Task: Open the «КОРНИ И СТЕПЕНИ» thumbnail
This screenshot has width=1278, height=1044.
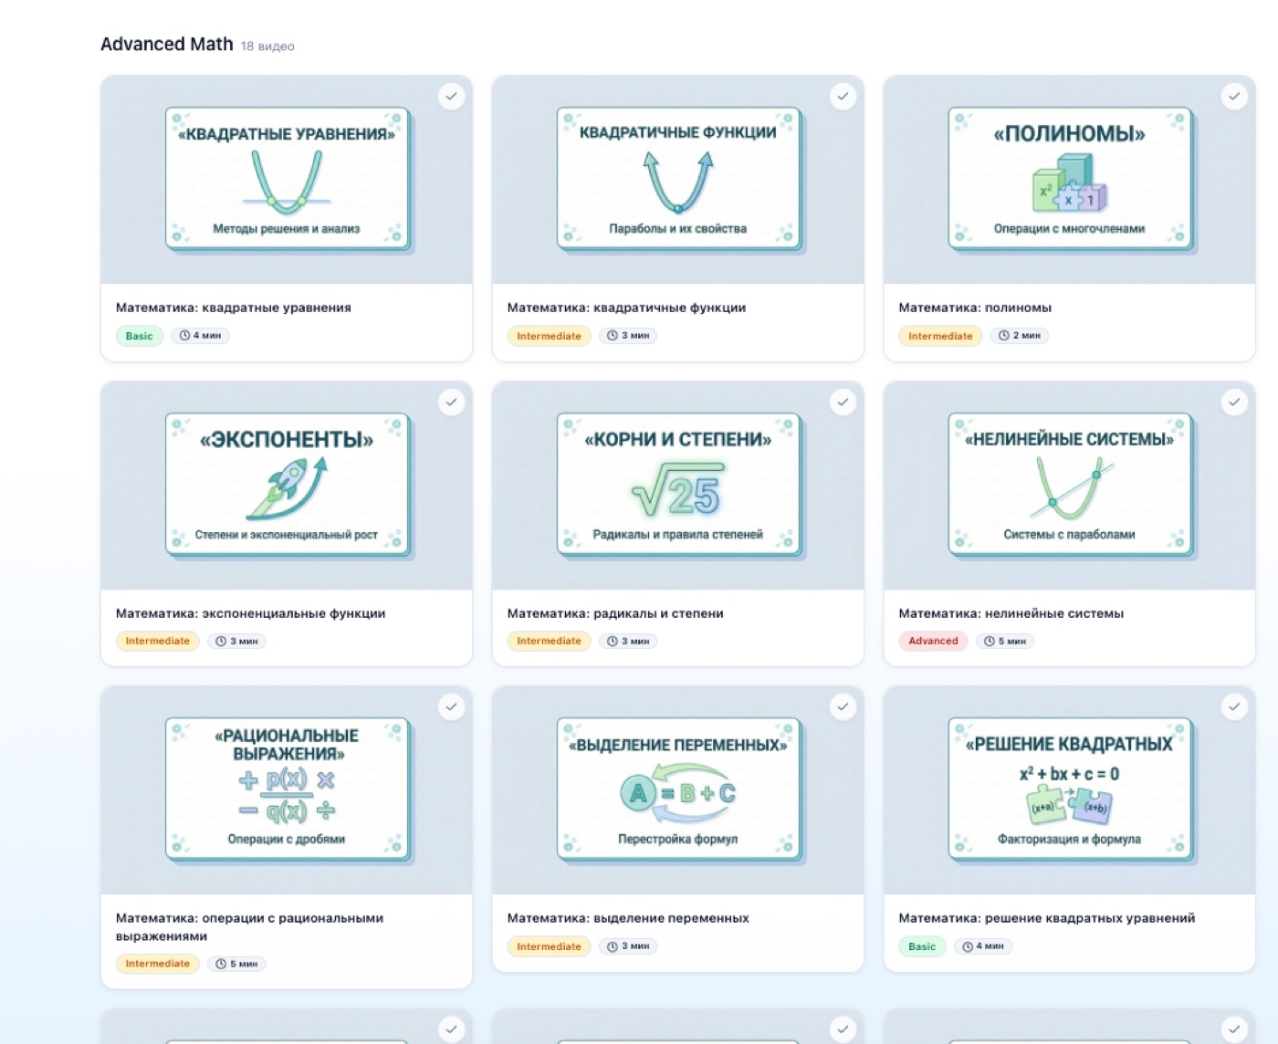Action: pos(678,485)
